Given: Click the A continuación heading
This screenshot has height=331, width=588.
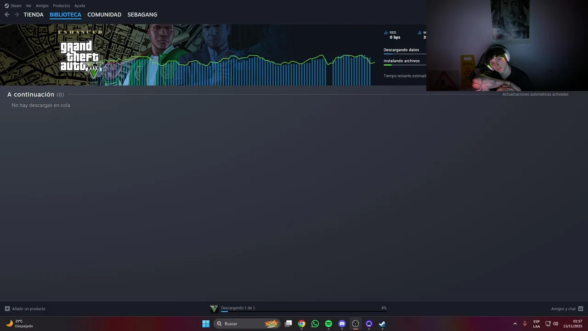Looking at the screenshot, I should coord(31,94).
